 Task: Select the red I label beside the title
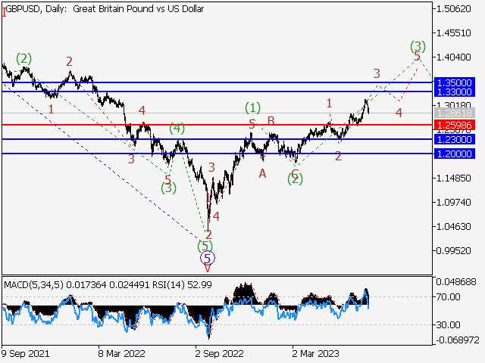point(4,13)
